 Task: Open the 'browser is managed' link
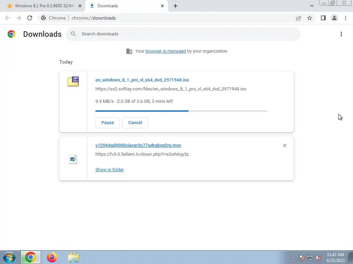[165, 51]
